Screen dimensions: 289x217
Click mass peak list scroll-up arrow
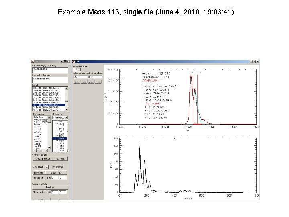coord(67,122)
